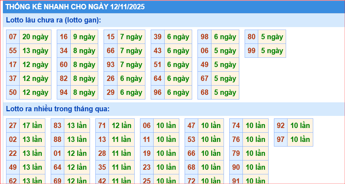Select number 07 in lotto gan table
Image resolution: width=345 pixels, height=184 pixels.
tap(13, 37)
